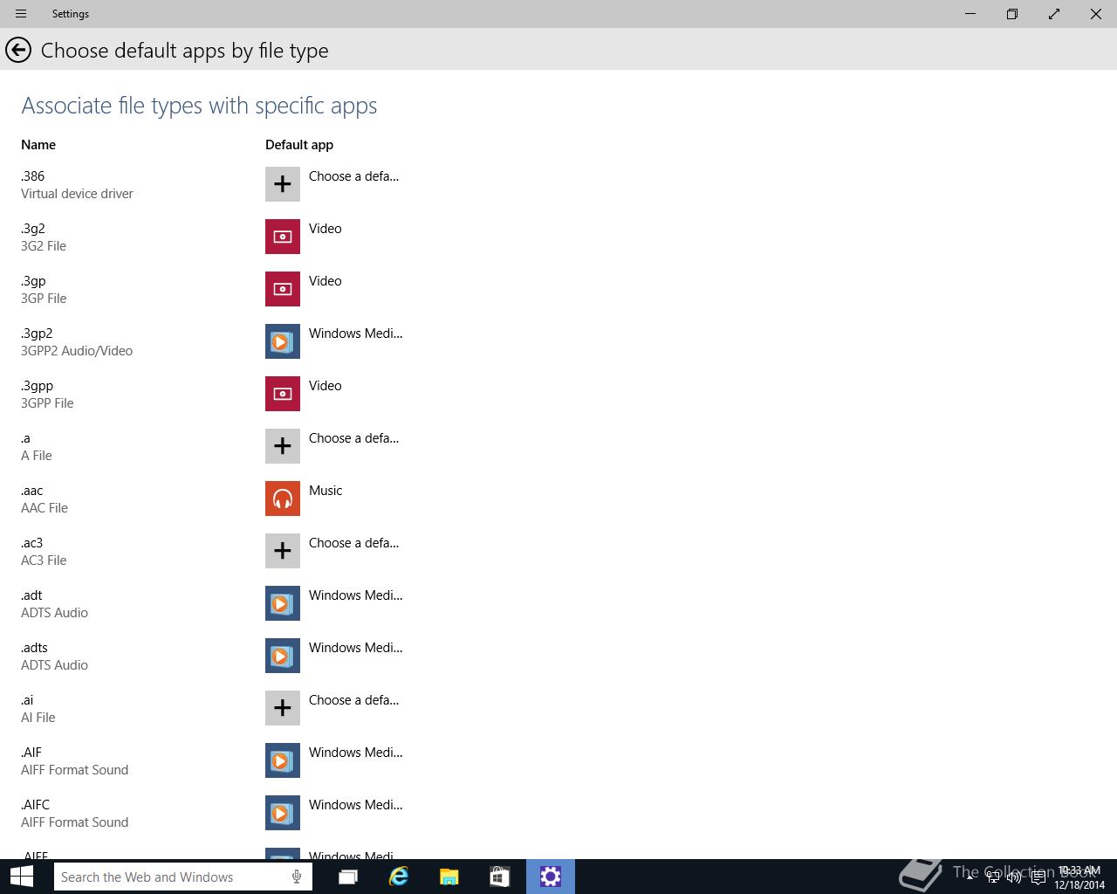Click Windows Medi... label for .AIF
Viewport: 1117px width, 894px height.
click(x=355, y=753)
